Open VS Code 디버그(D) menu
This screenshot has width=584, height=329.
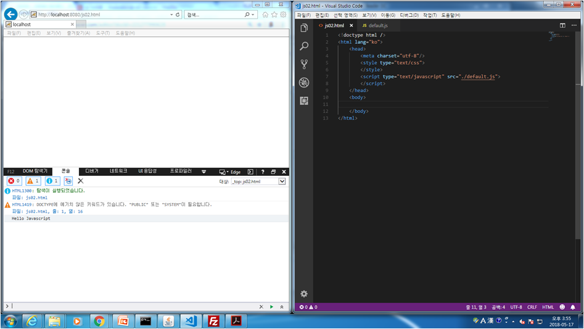pyautogui.click(x=409, y=15)
